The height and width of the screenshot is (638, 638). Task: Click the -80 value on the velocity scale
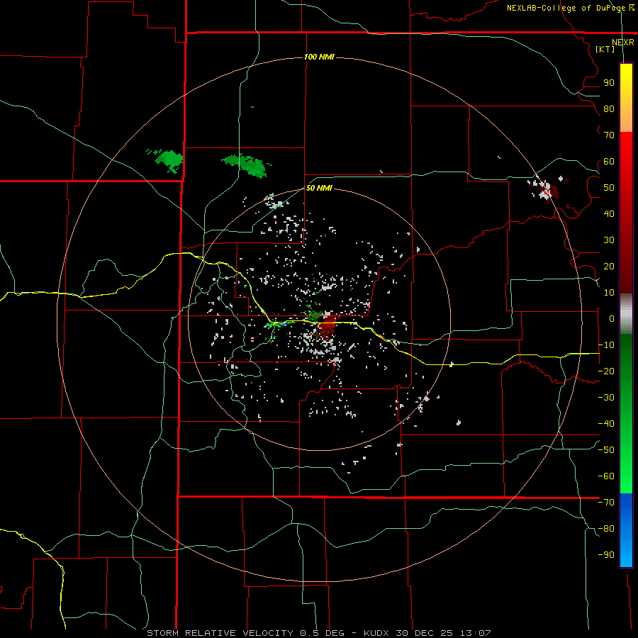coord(606,529)
